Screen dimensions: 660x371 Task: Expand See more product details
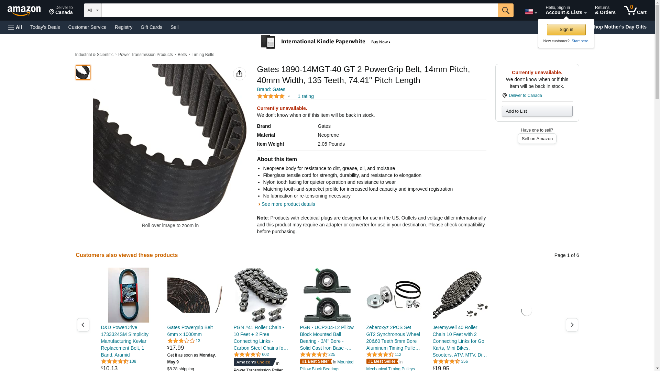pyautogui.click(x=288, y=204)
